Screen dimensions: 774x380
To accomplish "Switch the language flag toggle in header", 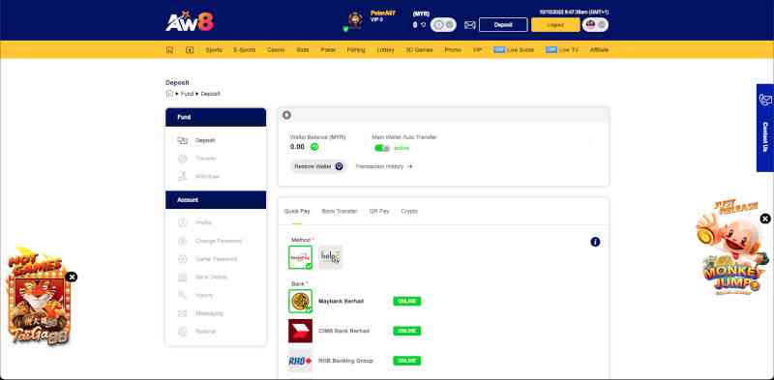I will (595, 25).
